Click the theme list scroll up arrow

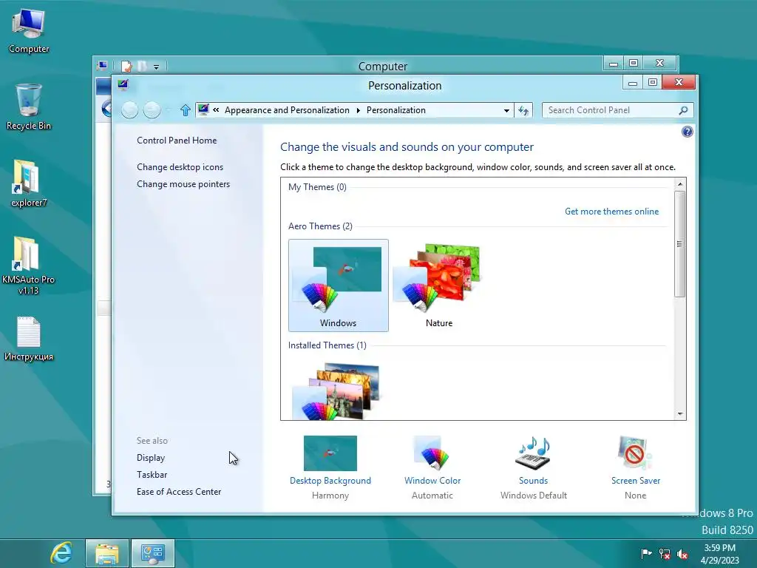click(x=680, y=184)
